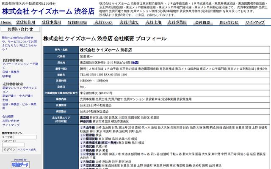
Task: Open 新築戸建て・中古戸建て sale search link
Action: click(x=18, y=96)
